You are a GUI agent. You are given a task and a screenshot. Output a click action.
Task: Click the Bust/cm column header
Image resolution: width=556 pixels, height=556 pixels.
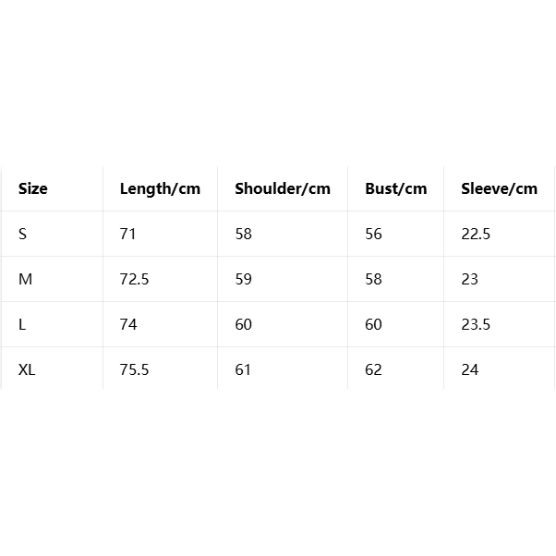(x=396, y=188)
